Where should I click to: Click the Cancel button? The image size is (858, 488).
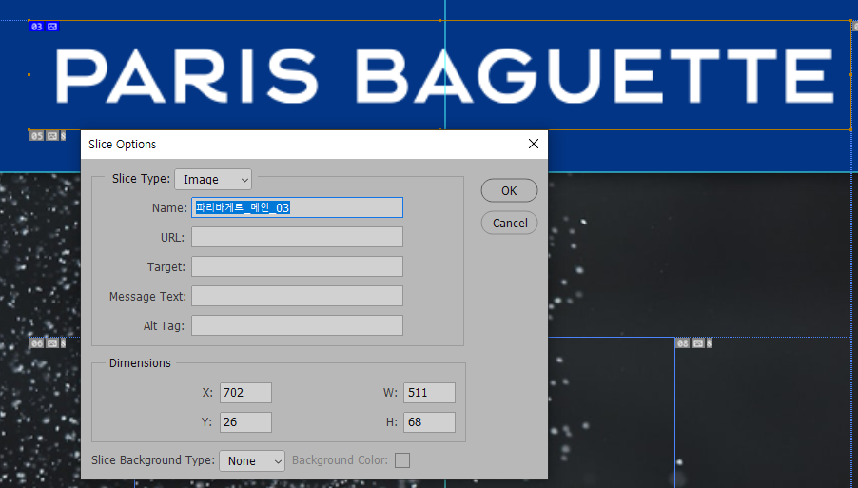(x=510, y=223)
